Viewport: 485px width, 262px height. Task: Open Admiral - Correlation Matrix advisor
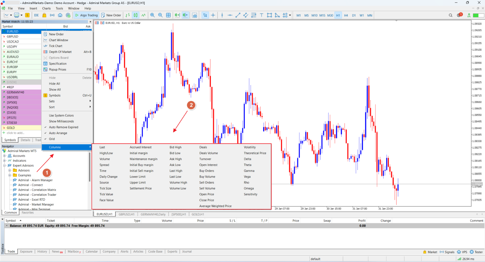click(37, 190)
